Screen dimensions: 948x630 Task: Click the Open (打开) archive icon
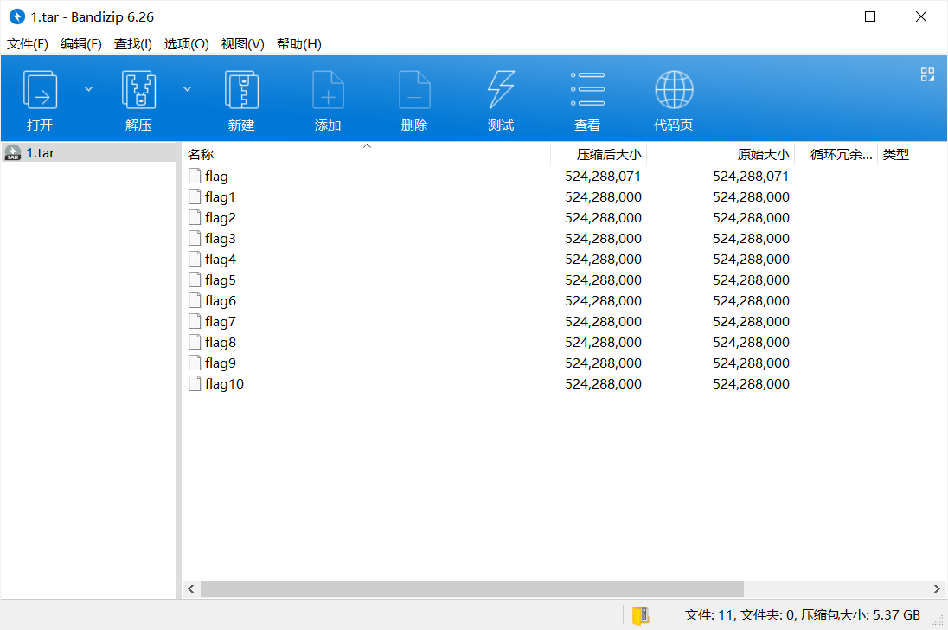pyautogui.click(x=40, y=90)
